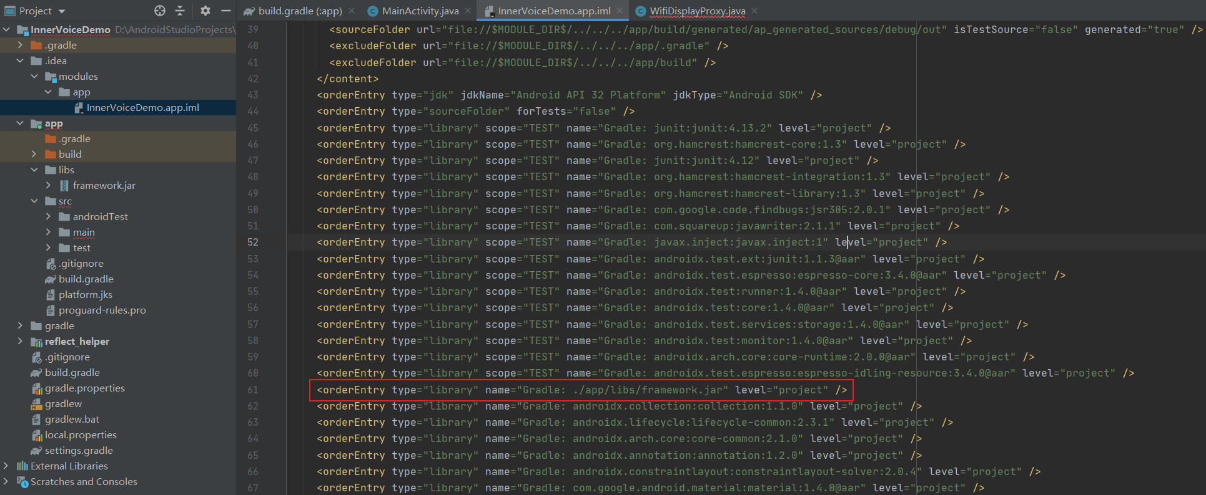
Task: Open local.properties file
Action: (x=81, y=435)
